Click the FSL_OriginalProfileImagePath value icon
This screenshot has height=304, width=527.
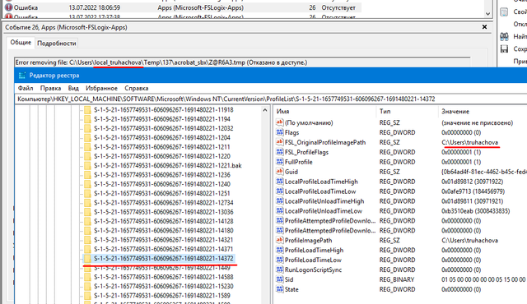(x=280, y=142)
